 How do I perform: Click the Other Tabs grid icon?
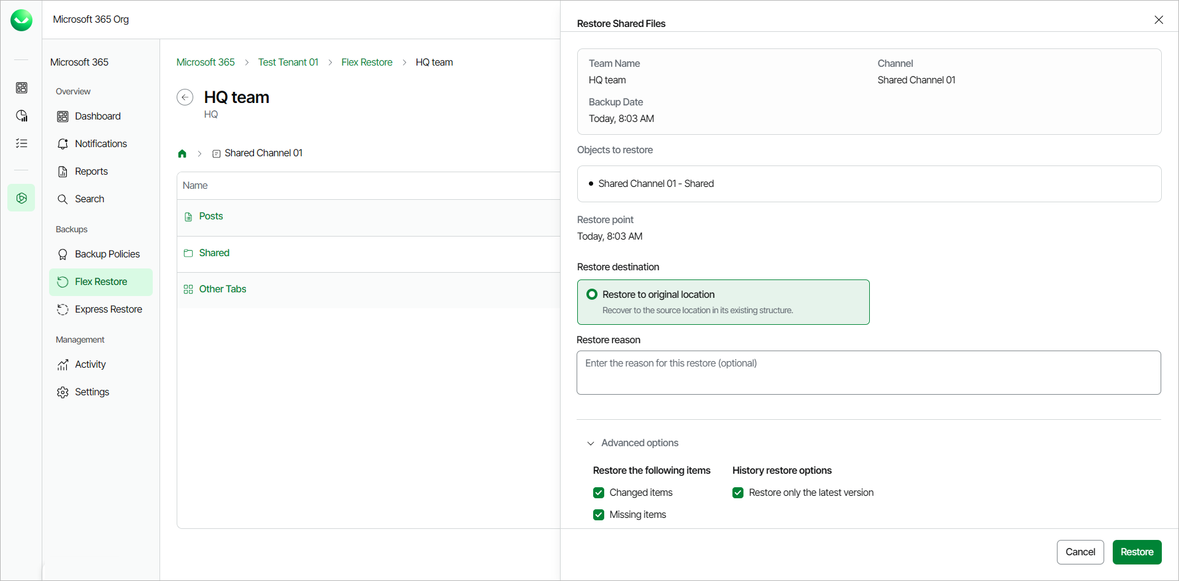(x=188, y=289)
